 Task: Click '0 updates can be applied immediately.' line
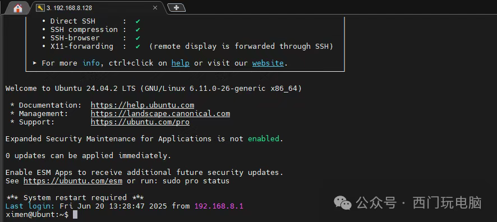tap(88, 155)
